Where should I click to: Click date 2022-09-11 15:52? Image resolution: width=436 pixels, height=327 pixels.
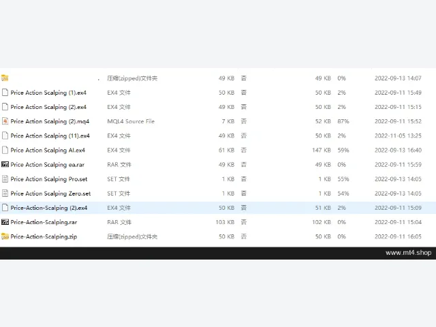[398, 121]
